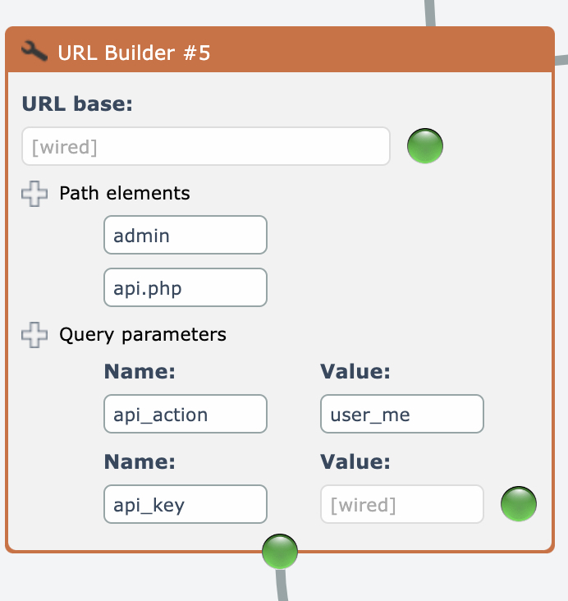Click the wrench icon in the module header
Viewport: 568px width, 601px height.
34,53
